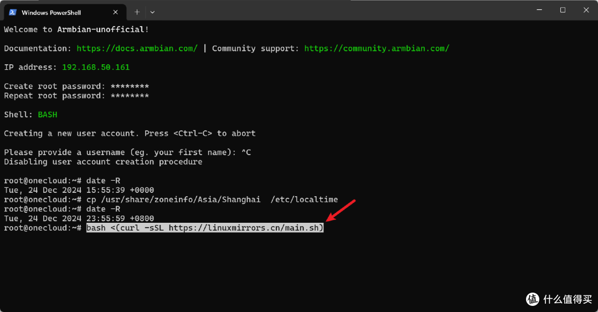Click the 什么值得买 watermark logo
The width and height of the screenshot is (598, 312).
559,299
